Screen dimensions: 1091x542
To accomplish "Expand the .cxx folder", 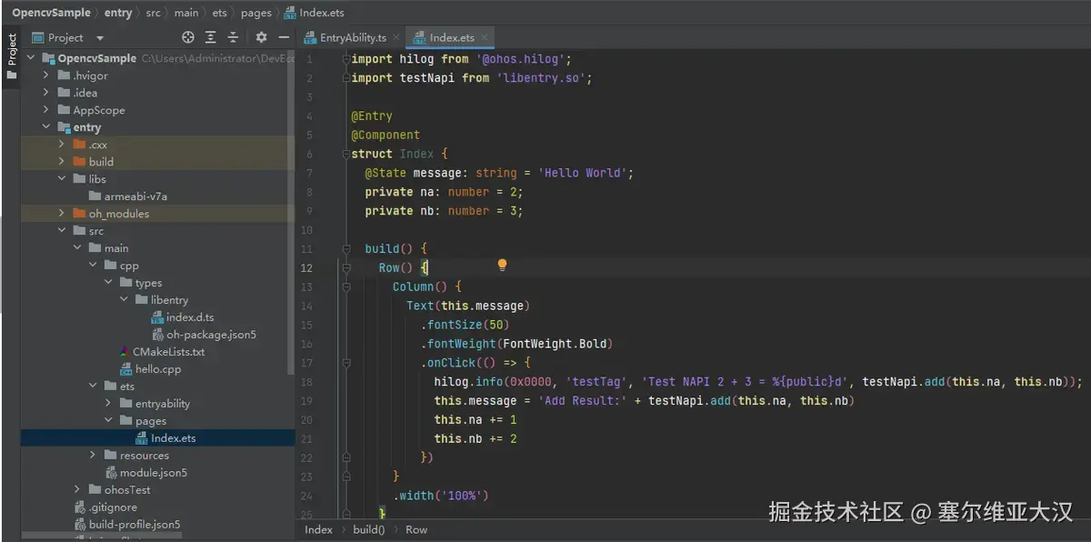I will 62,145.
